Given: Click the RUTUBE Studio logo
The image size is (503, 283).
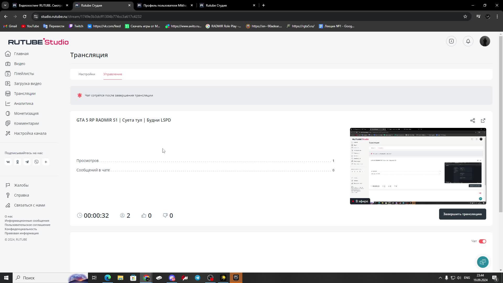Looking at the screenshot, I should click(x=38, y=42).
